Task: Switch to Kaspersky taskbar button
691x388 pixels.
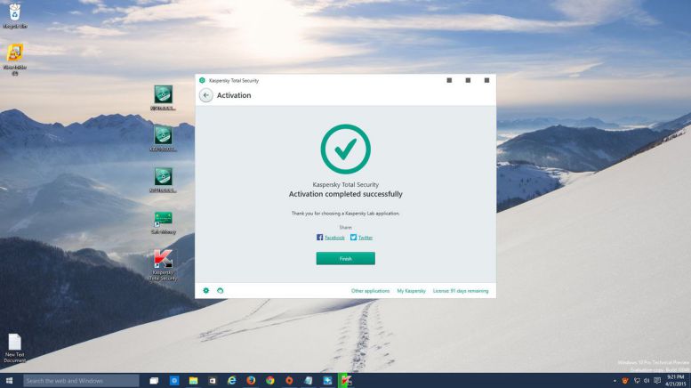Action: [347, 381]
